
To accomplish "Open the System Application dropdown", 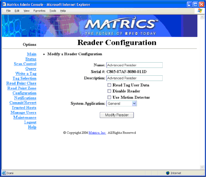I will coord(121,103).
